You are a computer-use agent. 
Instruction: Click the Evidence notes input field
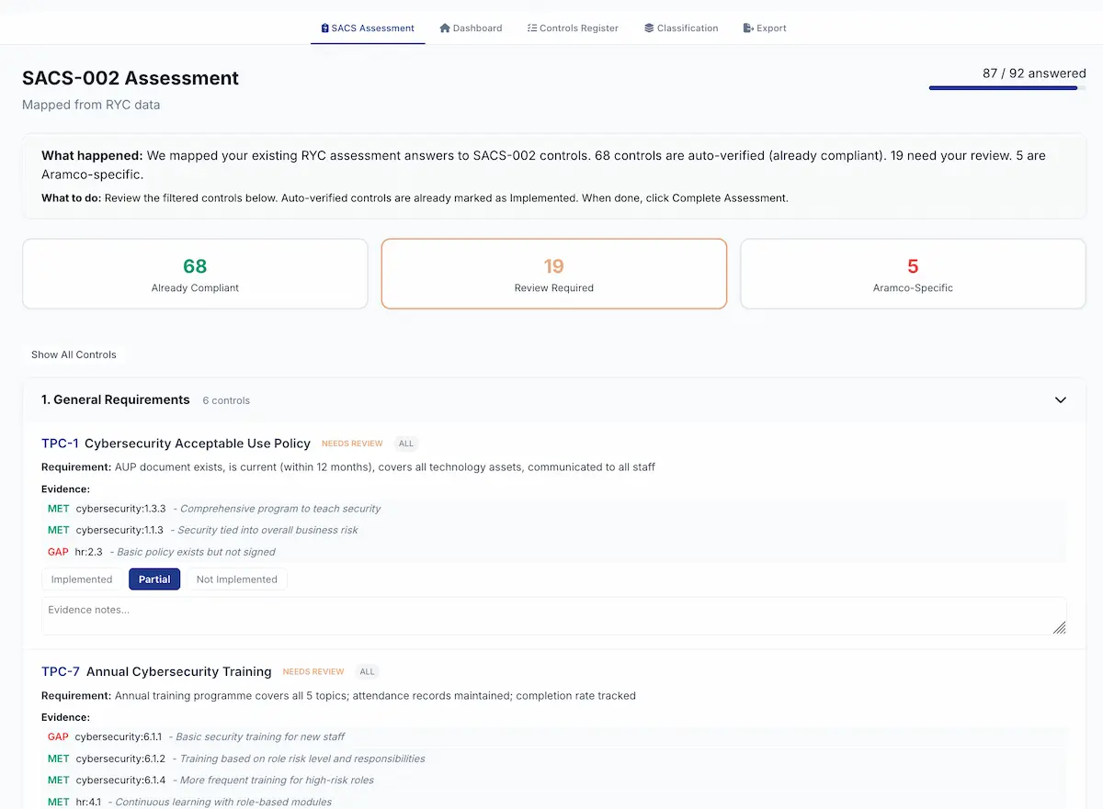coord(551,613)
